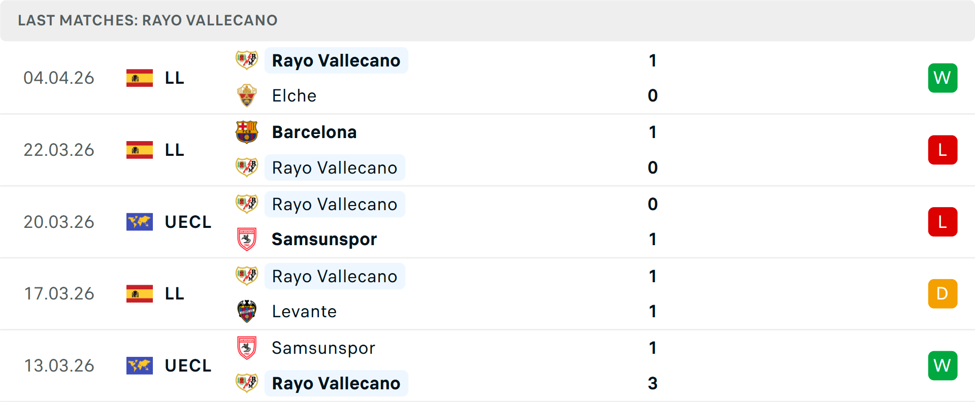This screenshot has height=402, width=975.
Task: Click the Rayo Vallecano crest in the Levante match
Action: (247, 276)
